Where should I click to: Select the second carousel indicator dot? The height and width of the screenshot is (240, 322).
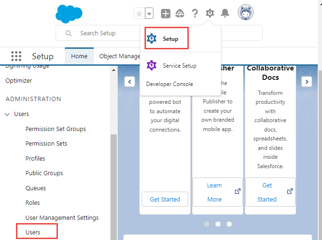[218, 224]
